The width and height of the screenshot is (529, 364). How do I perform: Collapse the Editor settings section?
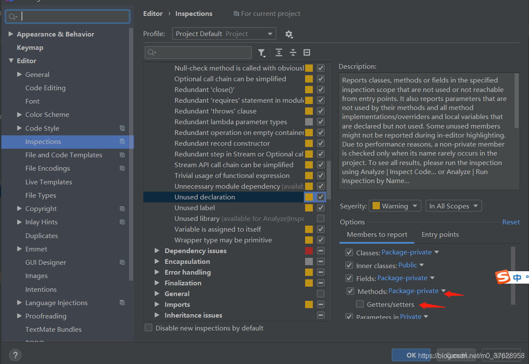[x=11, y=61]
